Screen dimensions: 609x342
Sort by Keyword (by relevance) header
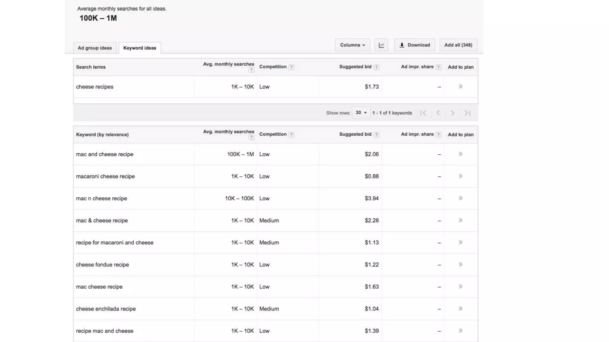[102, 134]
